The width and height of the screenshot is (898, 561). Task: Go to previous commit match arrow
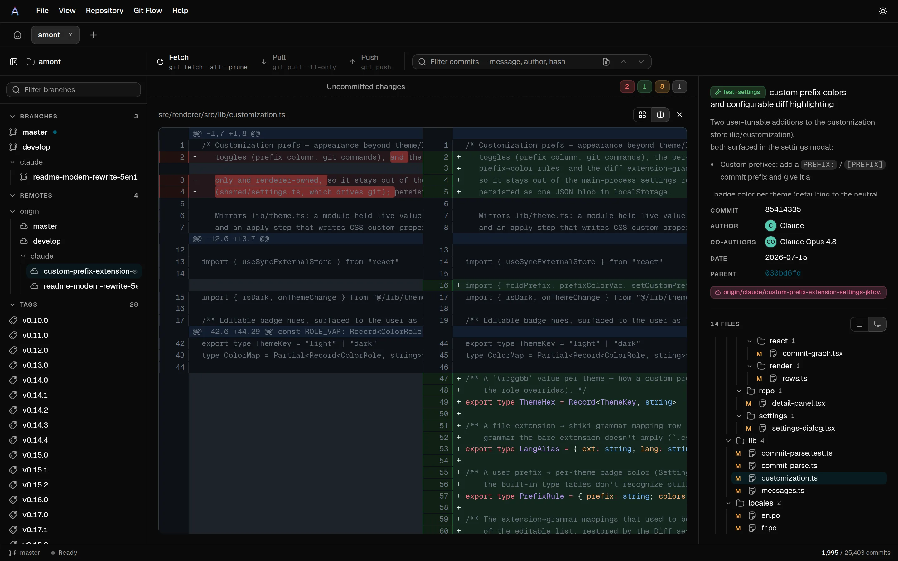pos(624,62)
